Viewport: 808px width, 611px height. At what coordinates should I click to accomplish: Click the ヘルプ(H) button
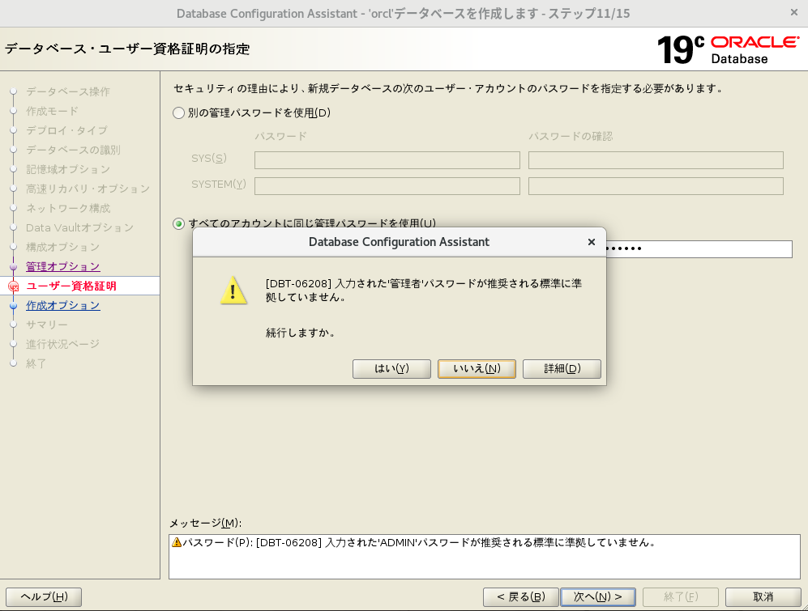pos(44,597)
